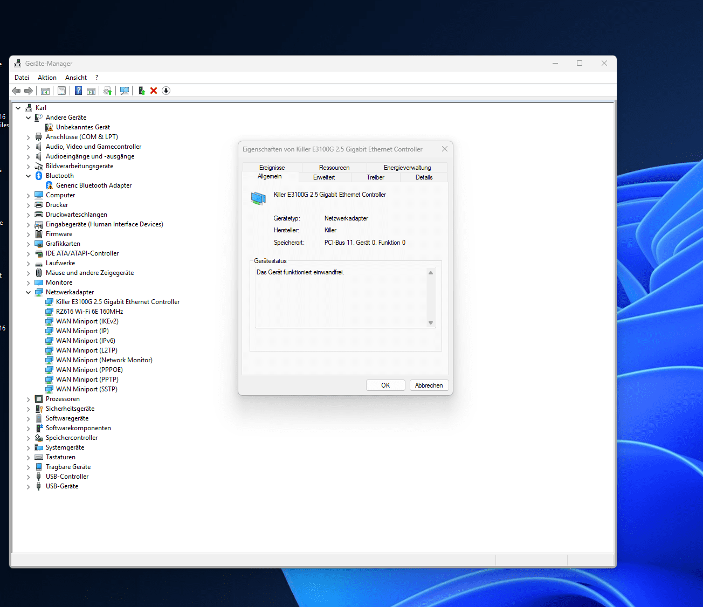Click the Enable device toolbar icon
This screenshot has width=703, height=607.
(141, 91)
